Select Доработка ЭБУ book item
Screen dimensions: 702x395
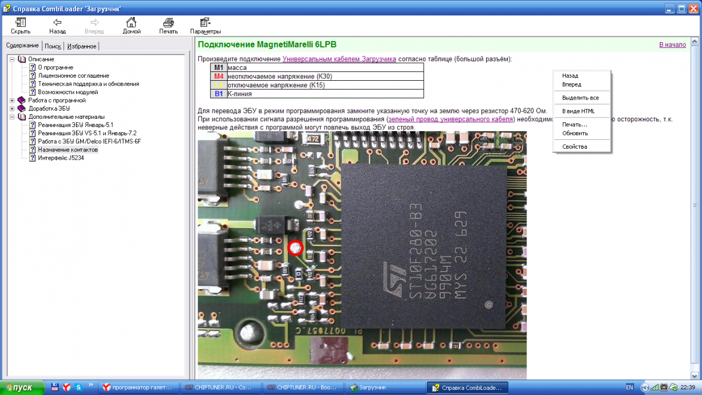49,108
